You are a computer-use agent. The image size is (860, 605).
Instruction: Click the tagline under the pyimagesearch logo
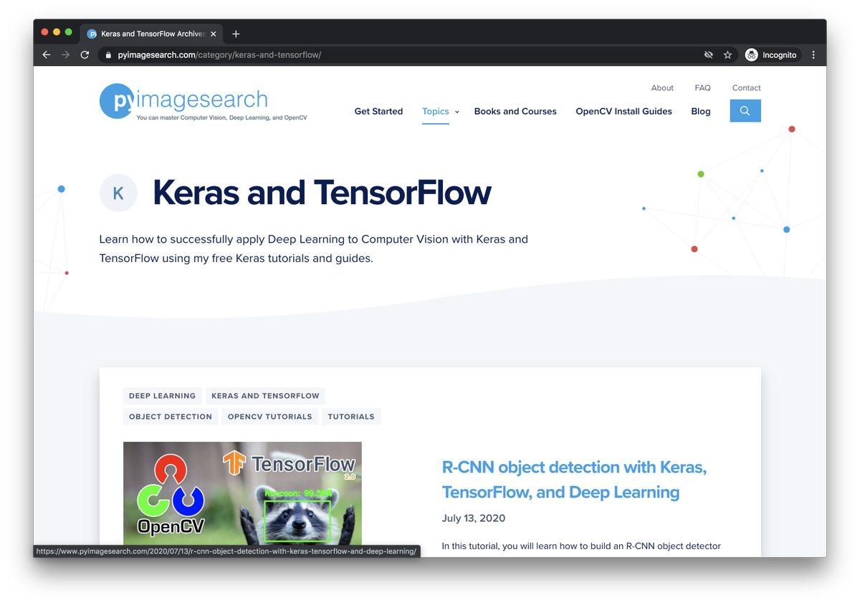(x=221, y=117)
